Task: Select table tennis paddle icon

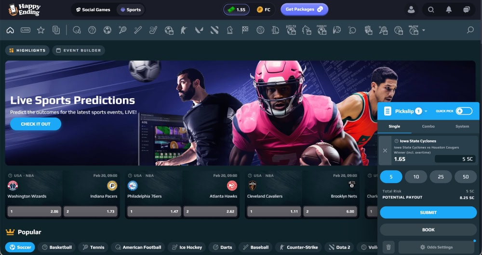Action: (x=352, y=30)
